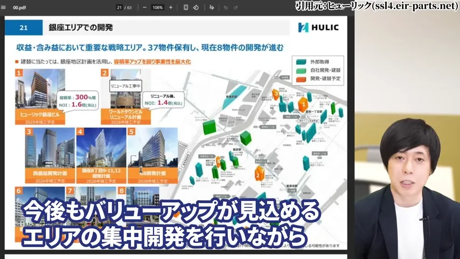Click the green 自社開発・建替 legend swatch
The image size is (460, 259).
point(301,71)
